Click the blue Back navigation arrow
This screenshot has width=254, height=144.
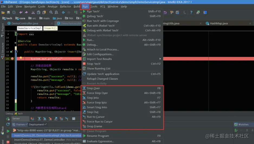pyautogui.click(x=63, y=12)
